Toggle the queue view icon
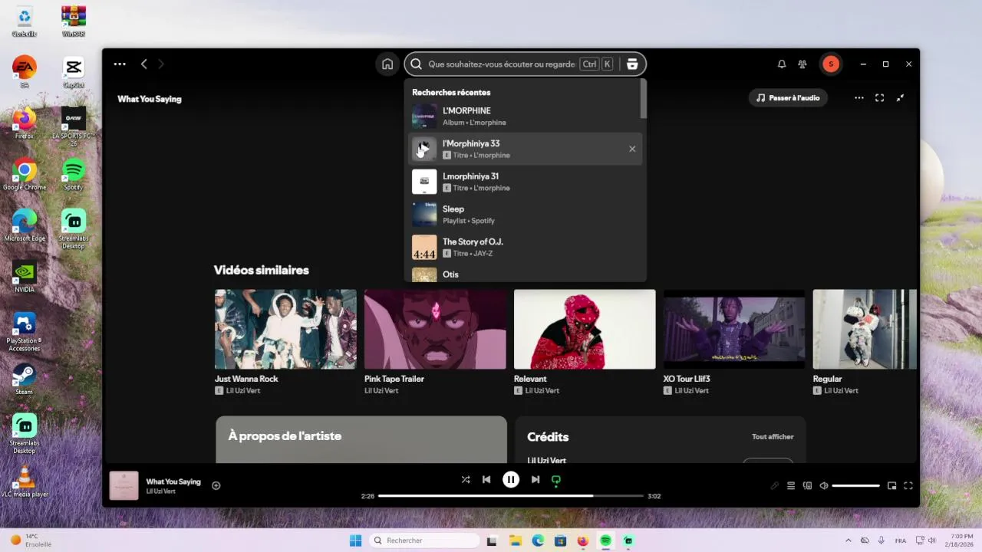 pos(791,486)
